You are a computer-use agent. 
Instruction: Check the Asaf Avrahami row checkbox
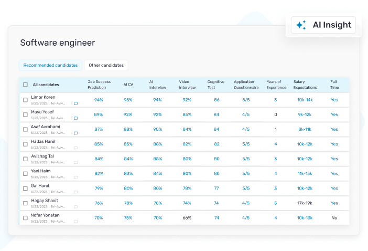point(25,130)
